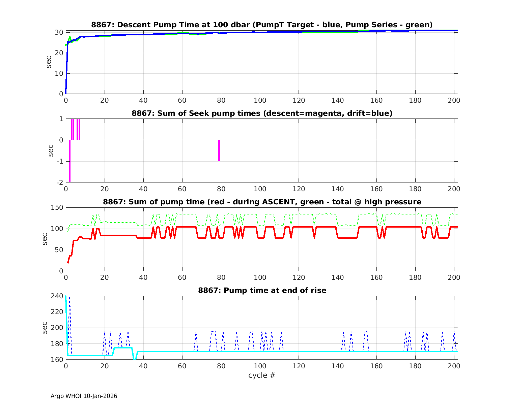Click the 'sec' label of the top plot

pos(49,62)
